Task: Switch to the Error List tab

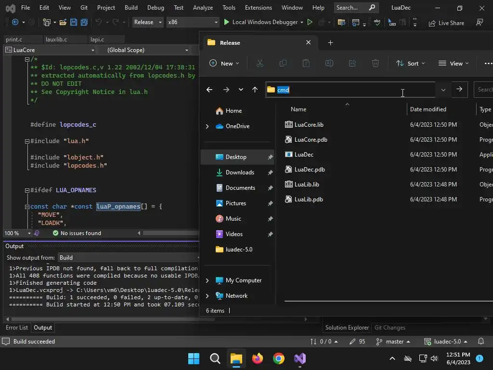Action: [x=17, y=328]
